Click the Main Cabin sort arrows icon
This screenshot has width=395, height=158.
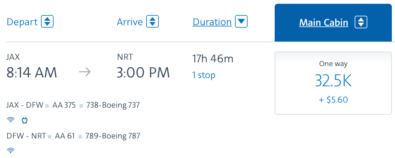point(361,22)
